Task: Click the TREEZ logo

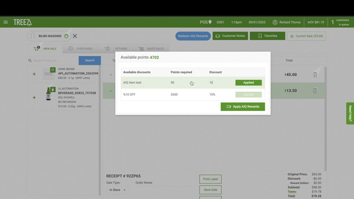Action: pyautogui.click(x=22, y=22)
